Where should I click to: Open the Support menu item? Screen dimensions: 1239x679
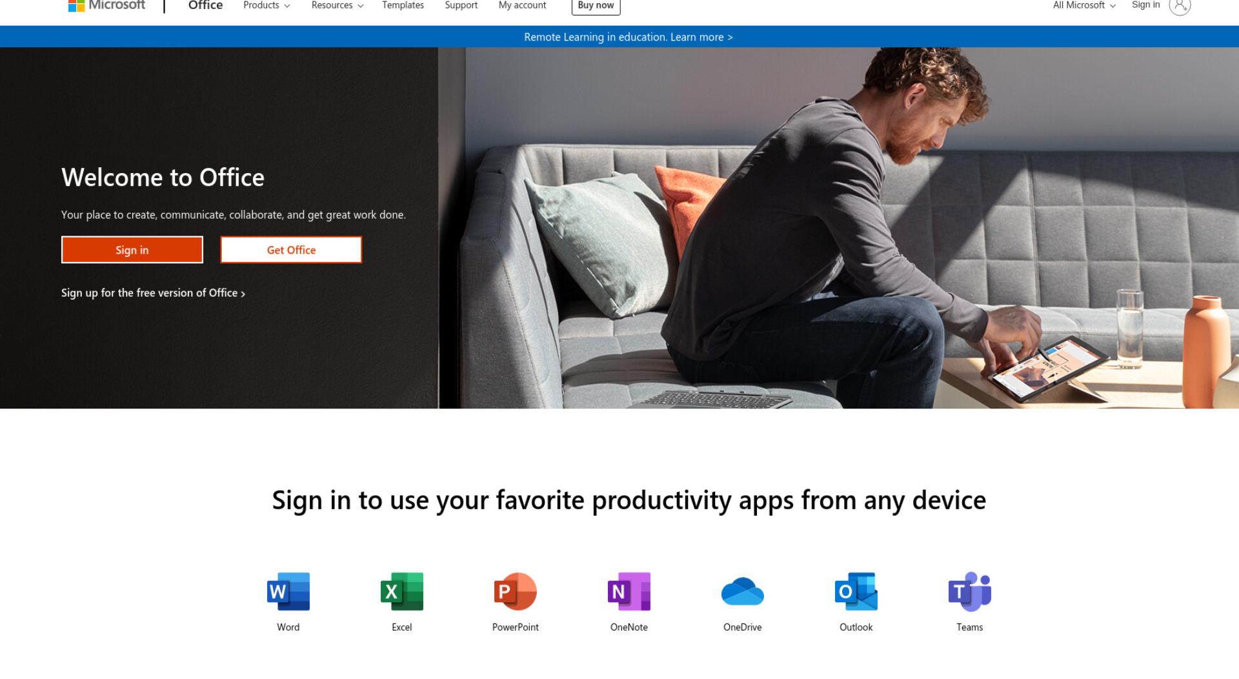pyautogui.click(x=461, y=5)
